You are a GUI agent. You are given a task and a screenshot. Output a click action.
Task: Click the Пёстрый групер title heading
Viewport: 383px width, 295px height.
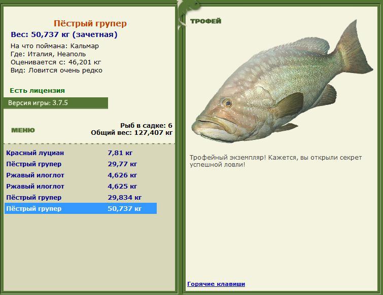point(90,23)
